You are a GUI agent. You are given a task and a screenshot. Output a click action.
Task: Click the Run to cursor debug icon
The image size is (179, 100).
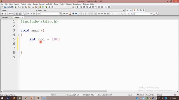[x=81, y=7]
